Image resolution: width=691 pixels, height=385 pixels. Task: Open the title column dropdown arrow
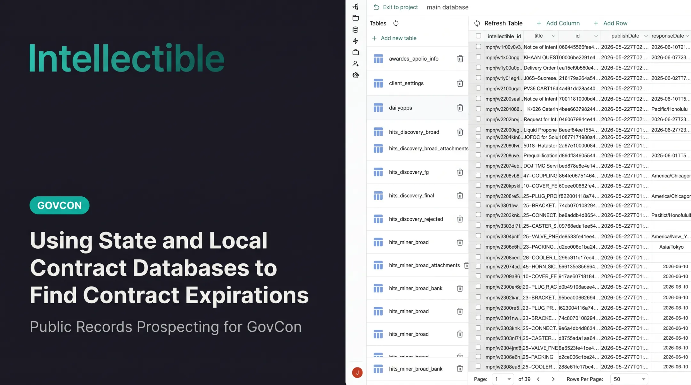point(553,36)
